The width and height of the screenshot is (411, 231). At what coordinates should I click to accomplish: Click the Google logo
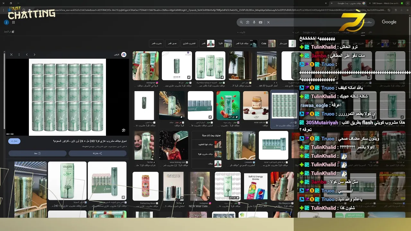(389, 22)
